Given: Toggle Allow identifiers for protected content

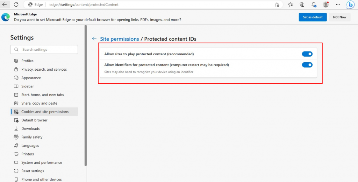Looking at the screenshot, I should click(307, 65).
